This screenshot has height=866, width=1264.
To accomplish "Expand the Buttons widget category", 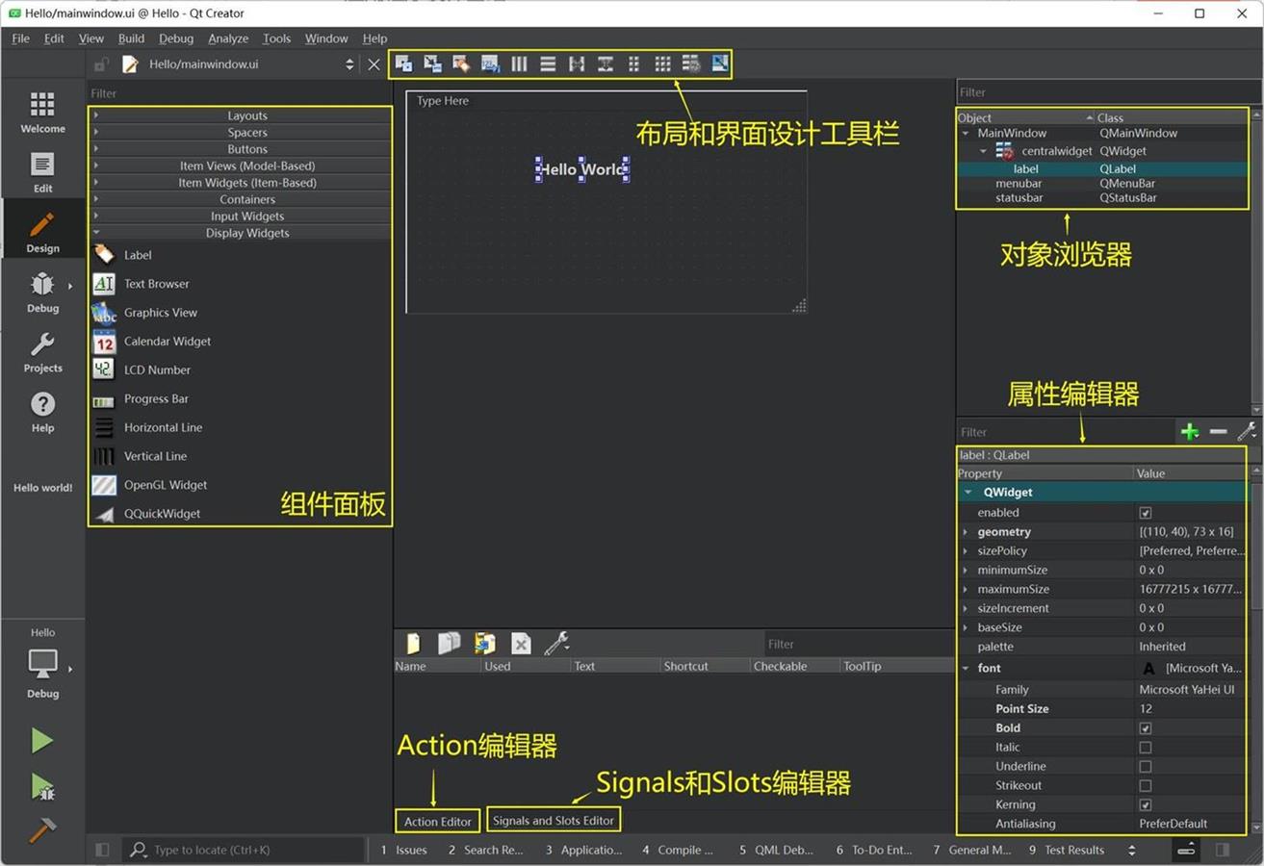I will tap(241, 149).
